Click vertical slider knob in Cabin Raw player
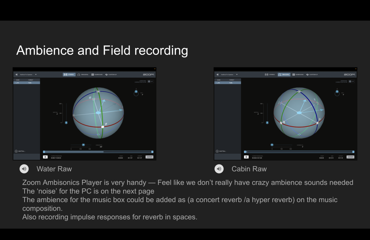 267,123
